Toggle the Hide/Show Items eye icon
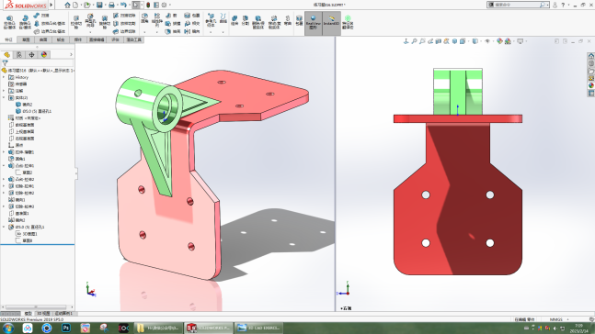The height and width of the screenshot is (334, 595). (x=487, y=41)
